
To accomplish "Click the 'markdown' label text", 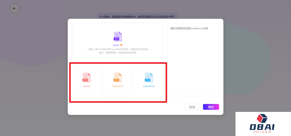I will 149,86.
